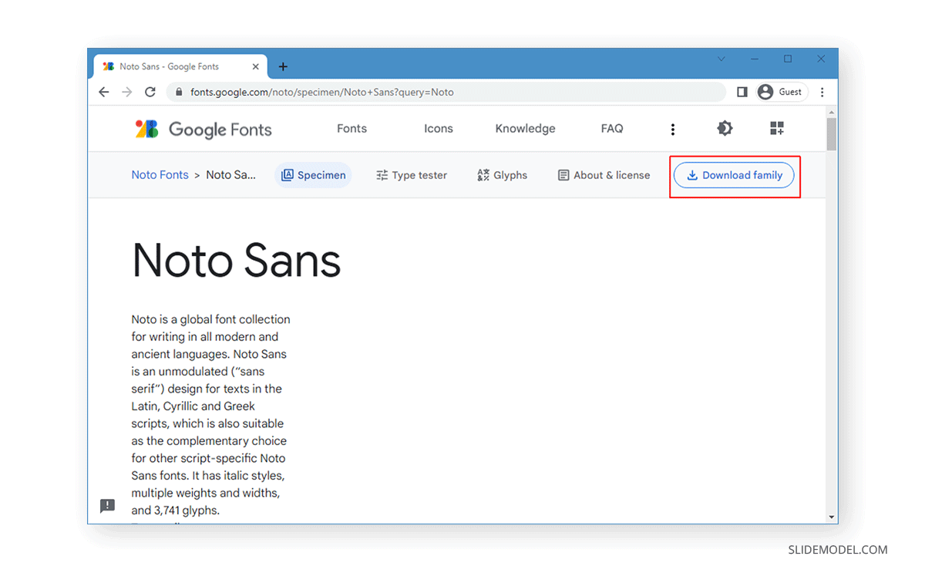Screen dimensions: 925x573
Task: Close the Noto Sans browser tab
Action: click(255, 66)
